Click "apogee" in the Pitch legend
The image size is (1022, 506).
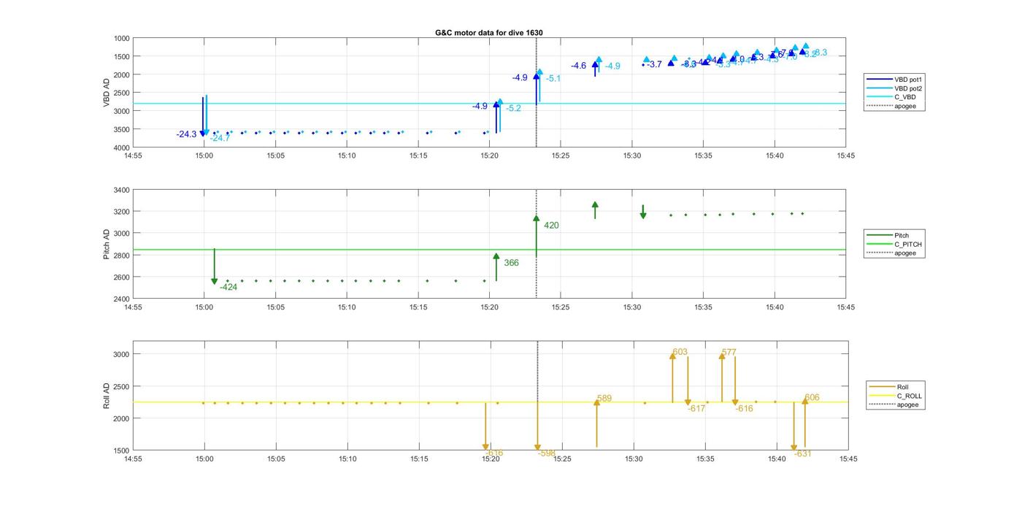891,253
